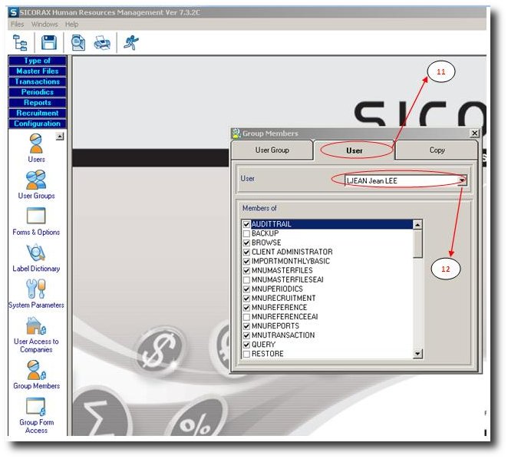Open Forms & Options icon
Image resolution: width=508 pixels, height=459 pixels.
point(36,216)
